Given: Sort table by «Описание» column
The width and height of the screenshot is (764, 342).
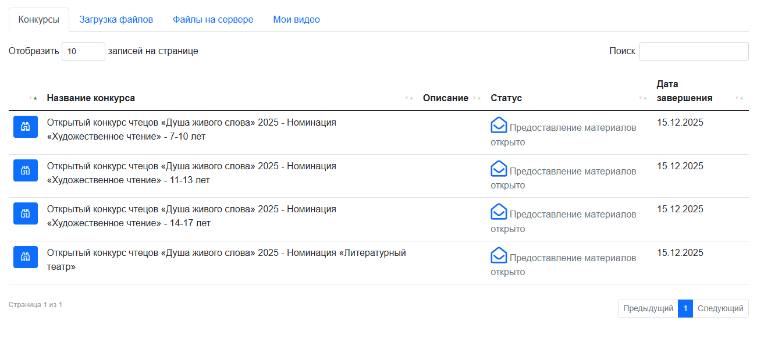Looking at the screenshot, I should coord(445,98).
